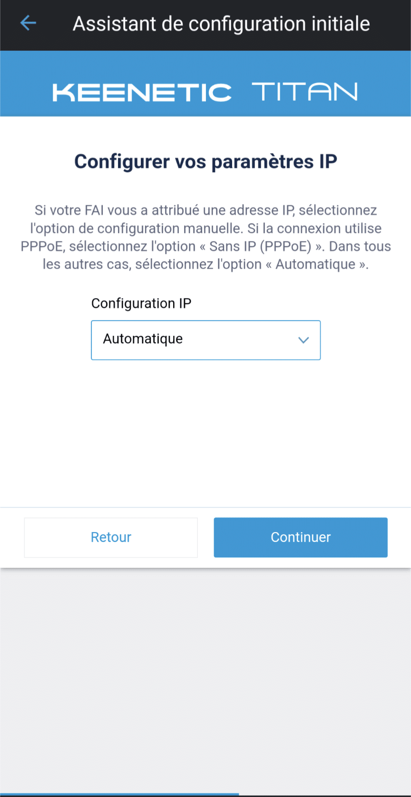Screen dimensions: 411x797
Task: Tap the back arrow in header
Action: tap(28, 23)
